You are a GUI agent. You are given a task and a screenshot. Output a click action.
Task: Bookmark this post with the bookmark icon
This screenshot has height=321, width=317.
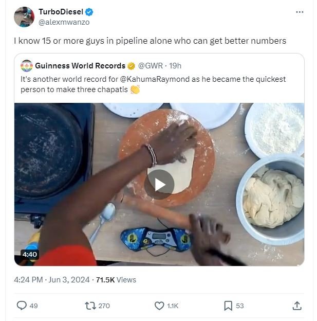[228, 306]
